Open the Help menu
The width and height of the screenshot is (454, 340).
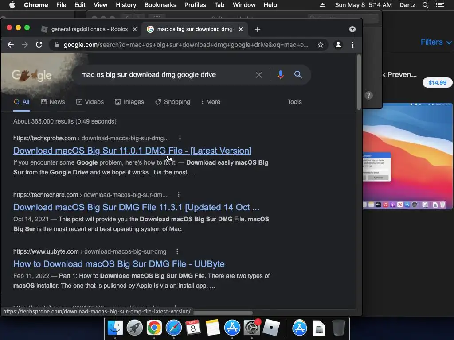point(270,5)
